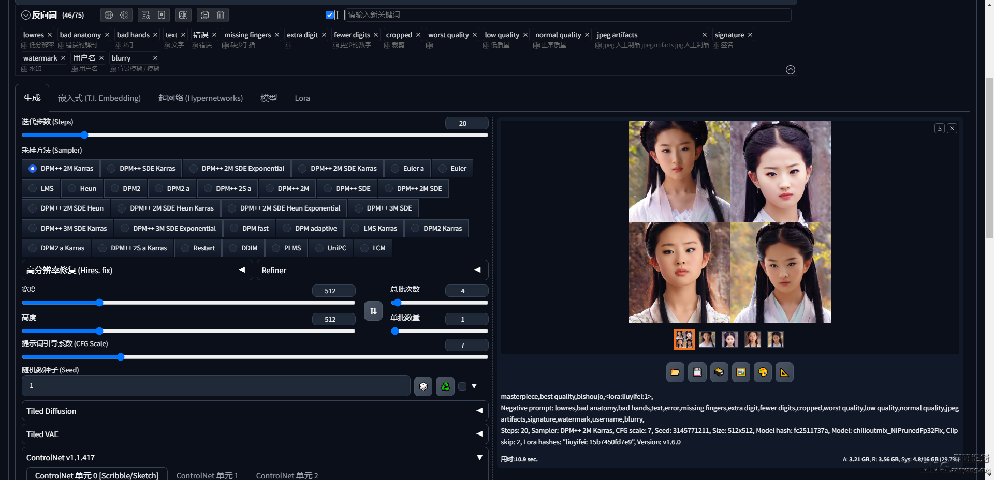The width and height of the screenshot is (994, 480).
Task: Open favorites bookmark icon in negative prompt toolbar
Action: click(162, 15)
